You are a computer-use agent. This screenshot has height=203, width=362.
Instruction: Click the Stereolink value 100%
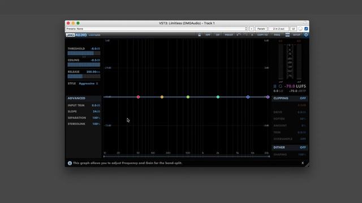(x=96, y=124)
